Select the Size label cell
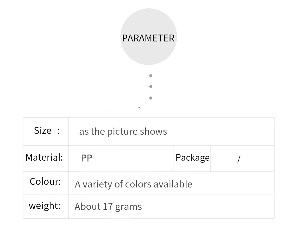The height and width of the screenshot is (248, 298). click(x=46, y=131)
